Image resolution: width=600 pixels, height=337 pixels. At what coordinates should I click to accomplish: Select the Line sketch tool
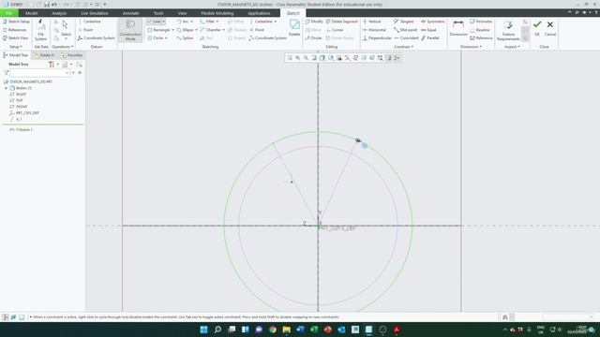[x=154, y=22]
